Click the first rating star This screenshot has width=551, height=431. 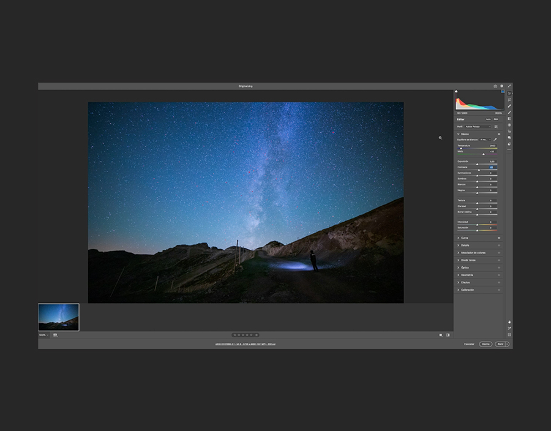point(234,335)
